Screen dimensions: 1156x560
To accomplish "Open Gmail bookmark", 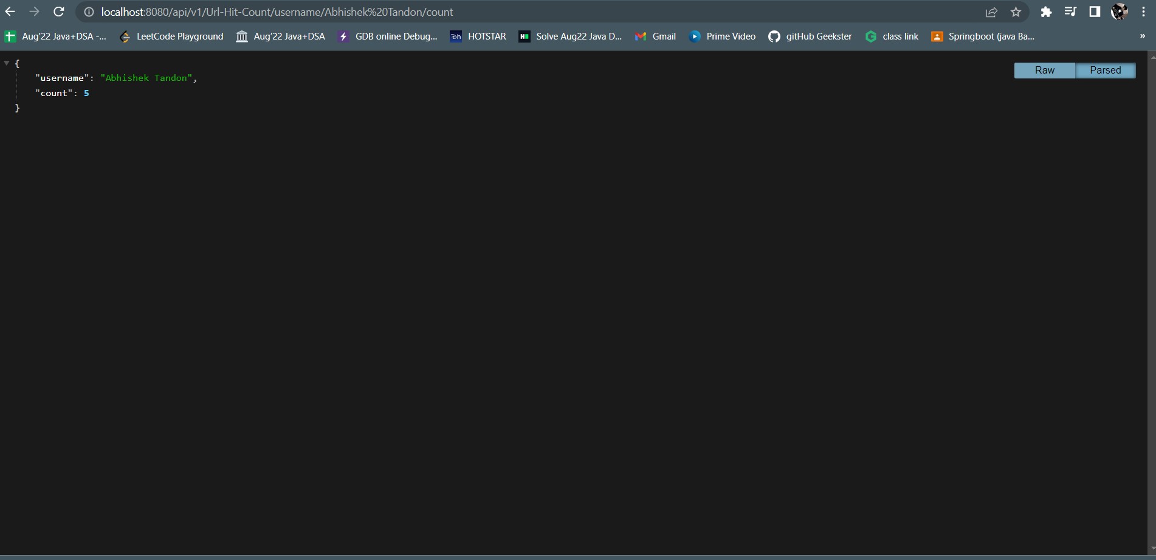I will 655,36.
